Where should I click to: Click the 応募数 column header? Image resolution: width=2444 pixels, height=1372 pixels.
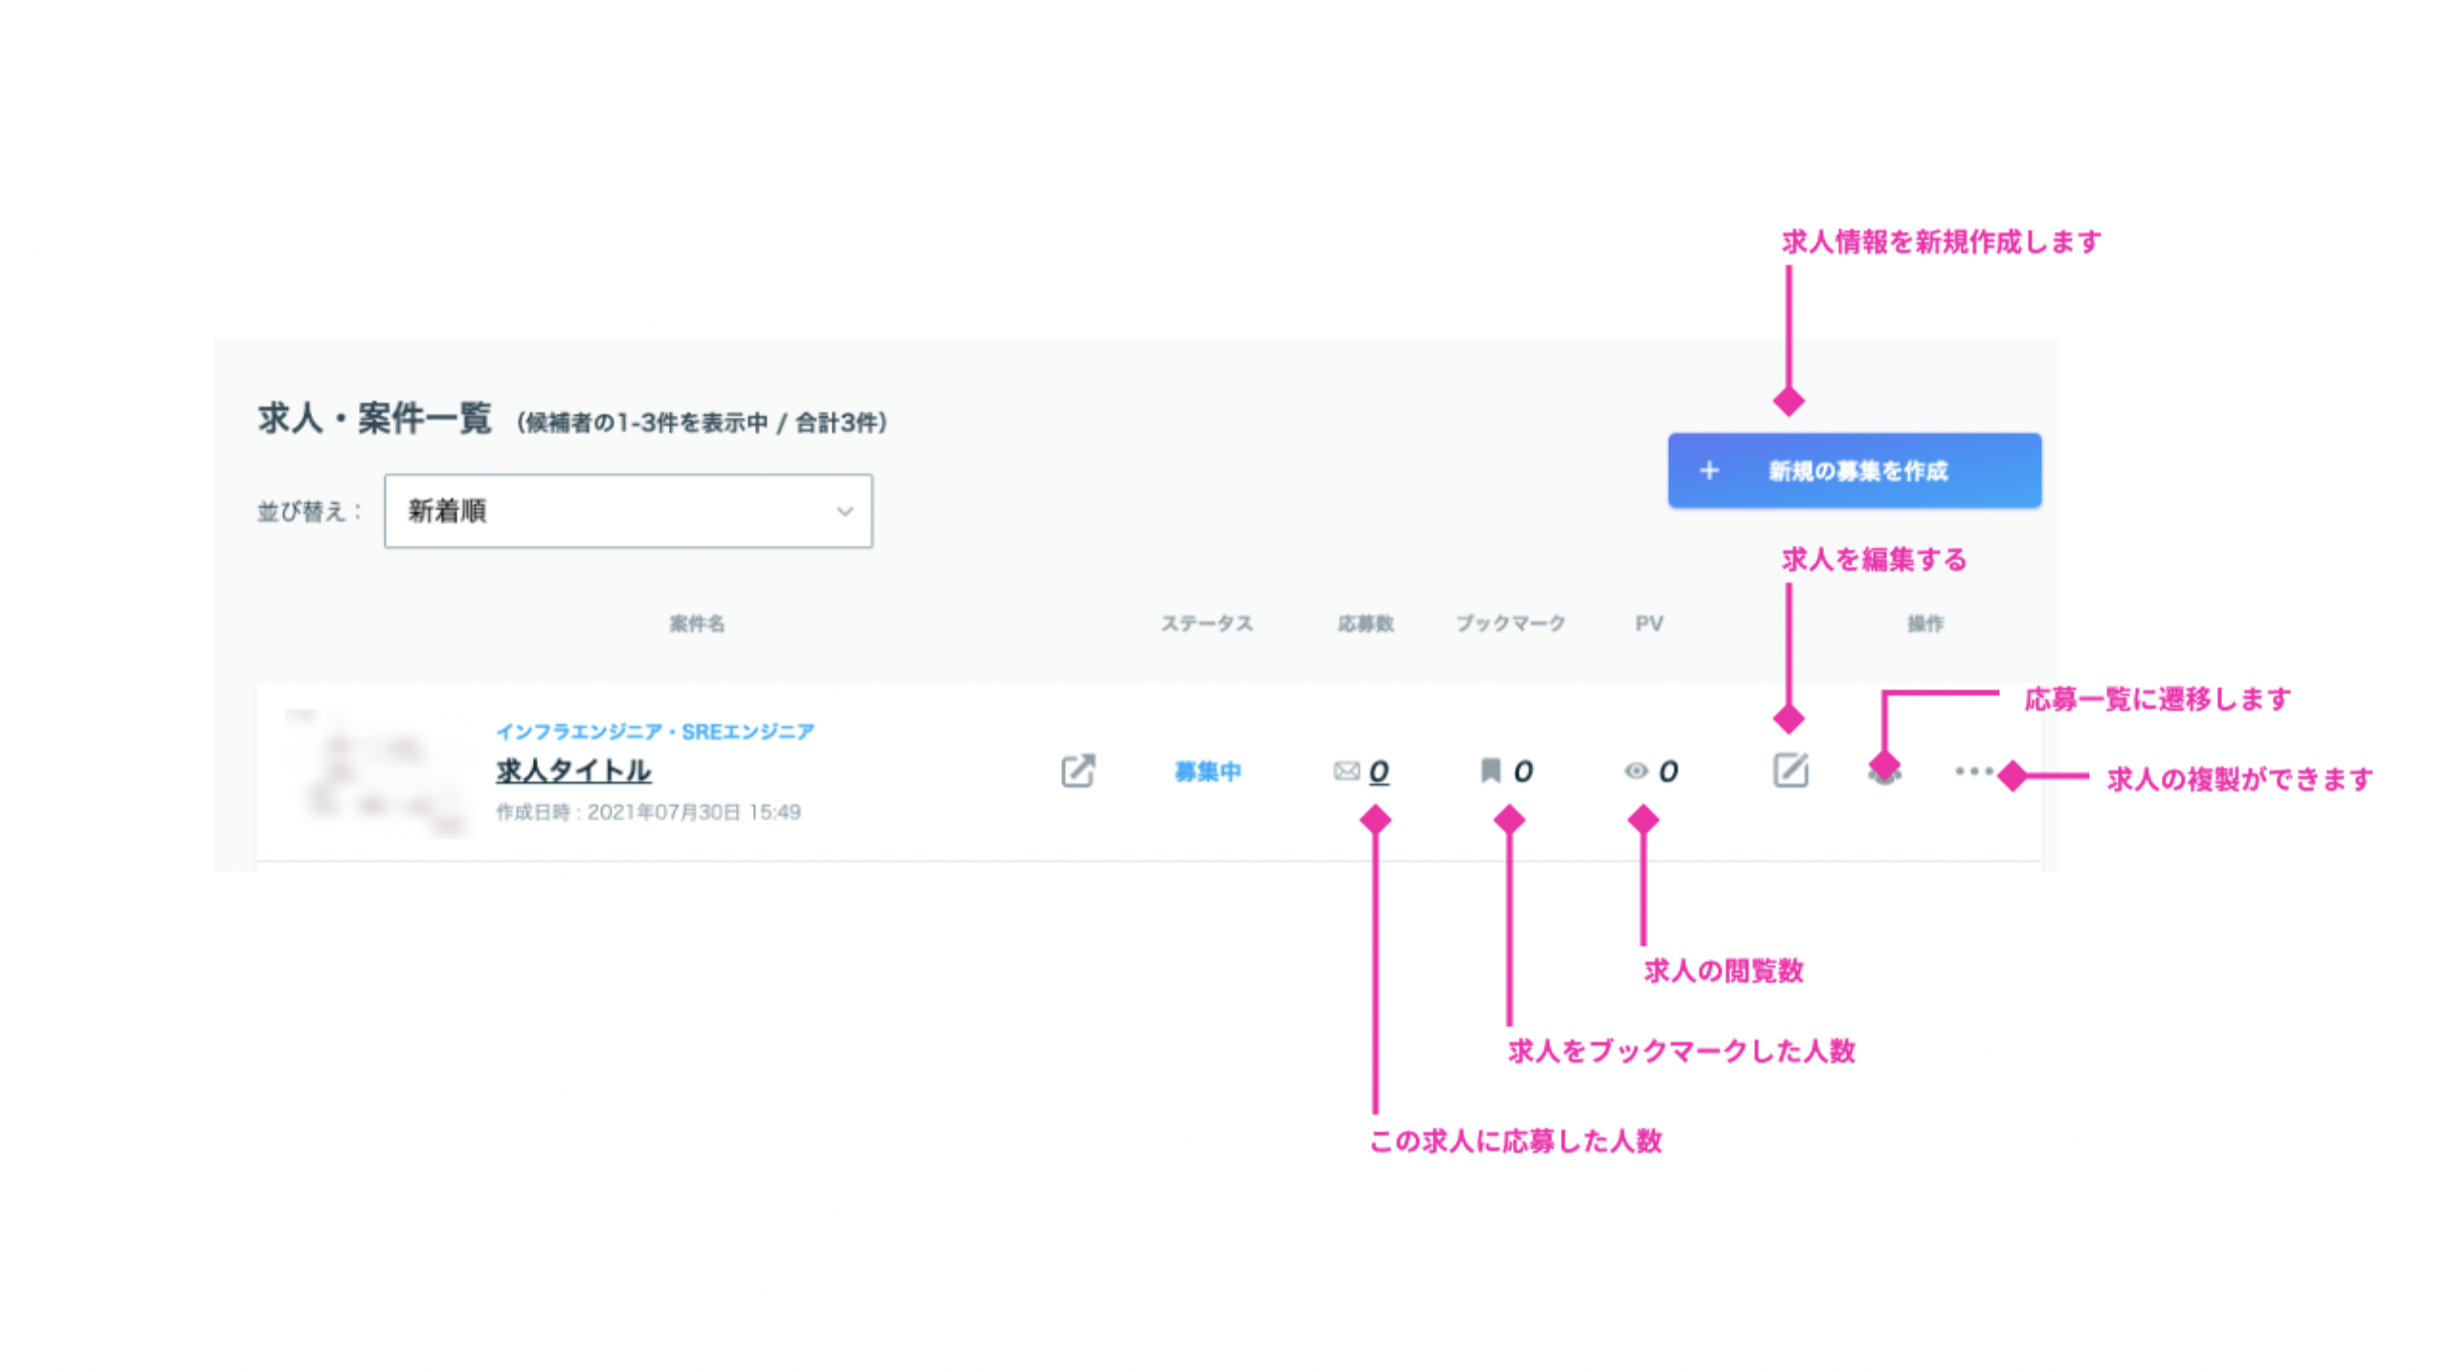tap(1366, 624)
